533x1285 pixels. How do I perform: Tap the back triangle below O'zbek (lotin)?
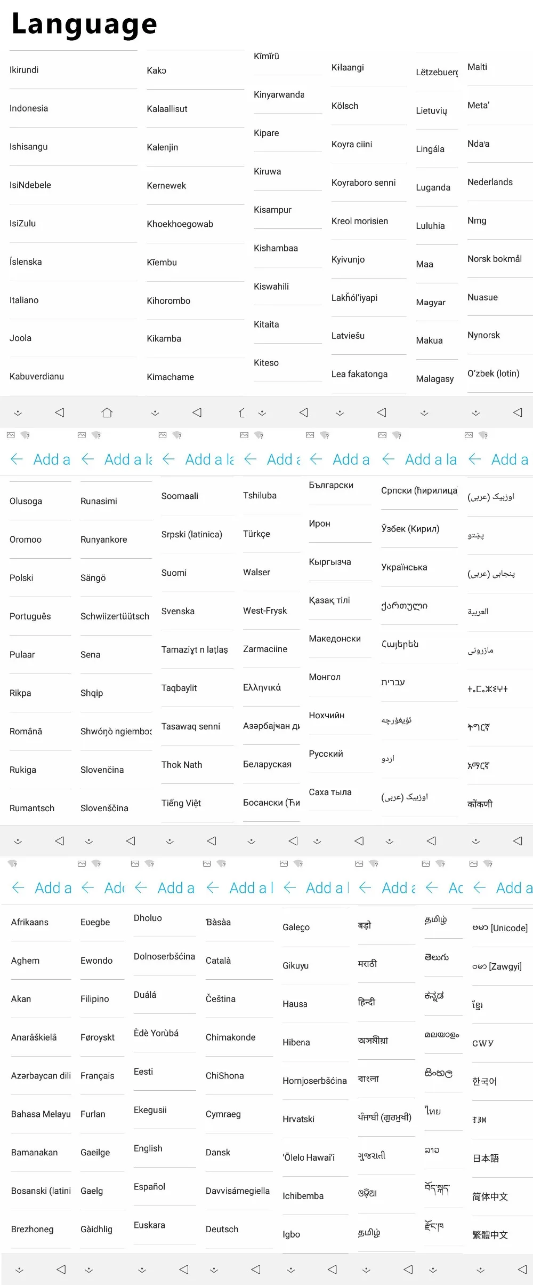pos(518,413)
